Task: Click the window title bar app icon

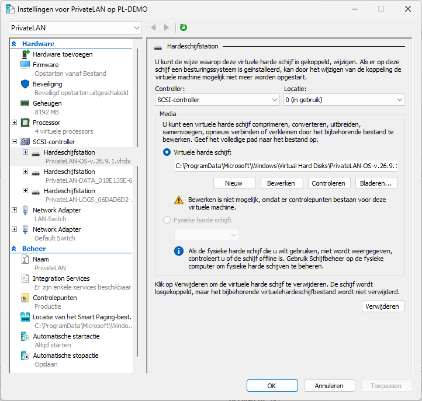Action: (x=10, y=9)
